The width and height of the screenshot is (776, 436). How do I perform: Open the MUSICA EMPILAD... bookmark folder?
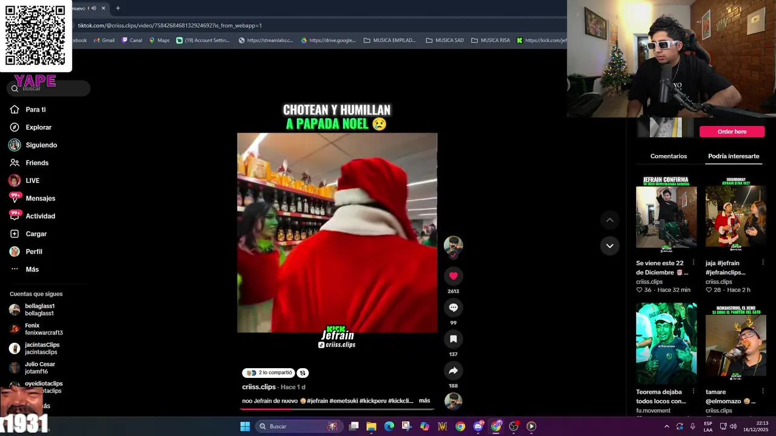tap(390, 41)
